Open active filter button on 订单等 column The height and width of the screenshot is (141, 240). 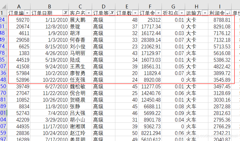112,13
